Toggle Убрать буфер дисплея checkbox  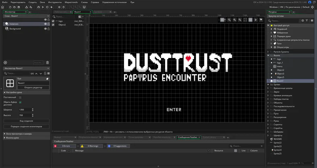[20, 102]
